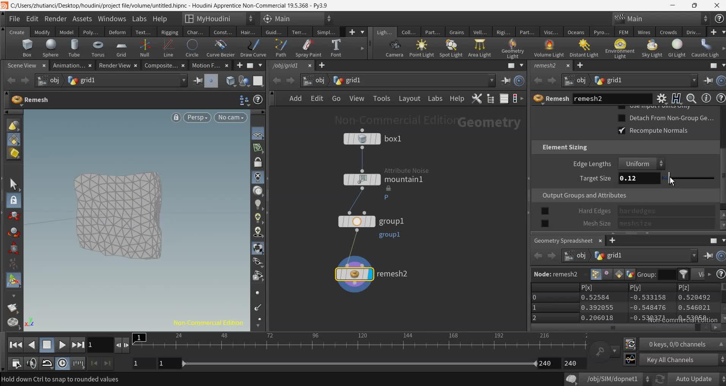726x386 pixels.
Task: Open the Persp viewport dropdown
Action: [x=197, y=118]
